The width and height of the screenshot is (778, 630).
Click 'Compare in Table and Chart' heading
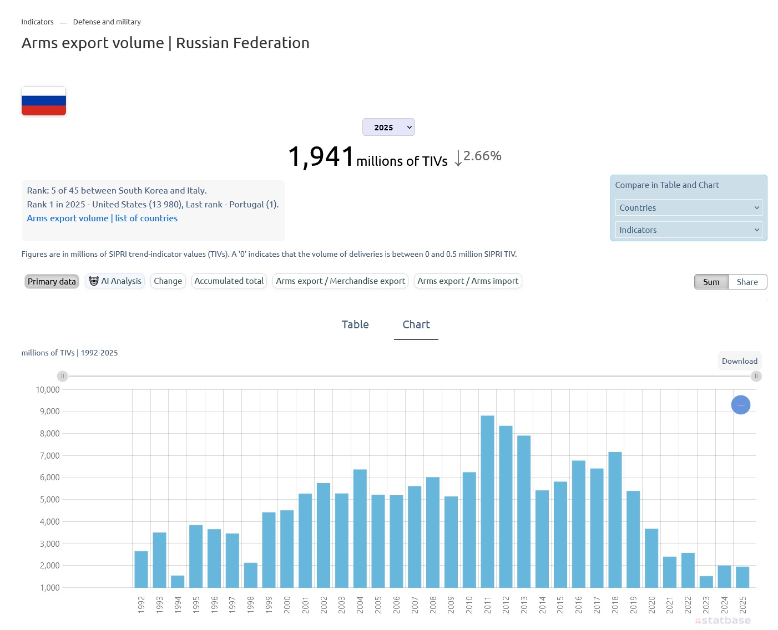pos(667,185)
